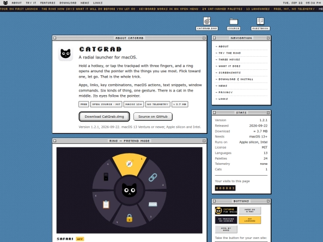Click the Telemetry value none in Stats
Viewport: 323px width, 242px height.
pyautogui.click(x=264, y=164)
